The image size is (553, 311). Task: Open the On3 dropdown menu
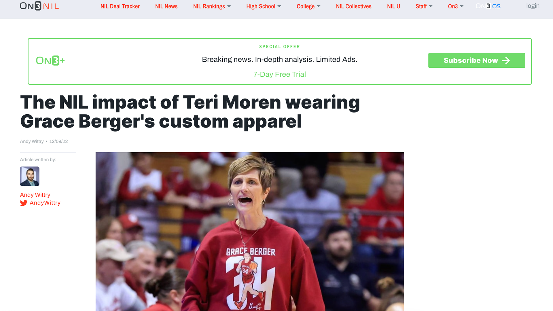click(x=456, y=6)
